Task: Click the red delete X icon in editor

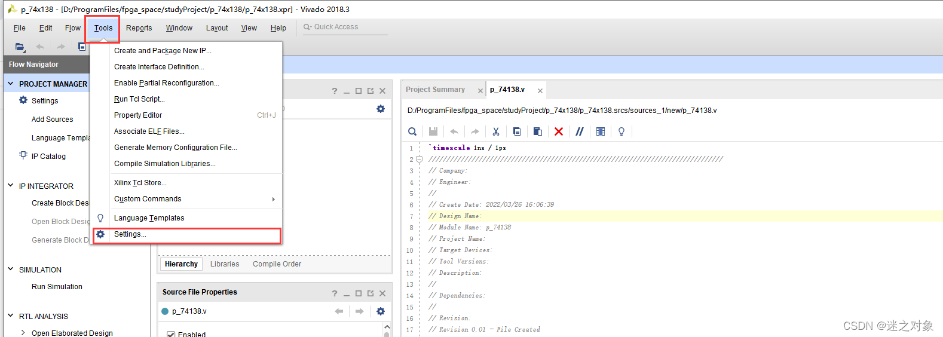Action: (x=559, y=131)
